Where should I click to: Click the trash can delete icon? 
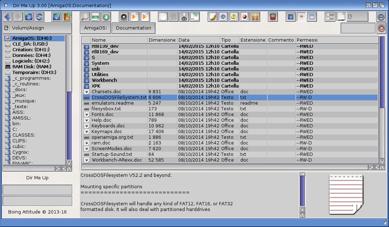point(273,17)
